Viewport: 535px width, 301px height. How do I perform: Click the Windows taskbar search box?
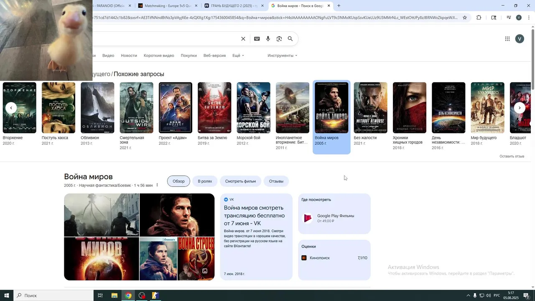pyautogui.click(x=53, y=296)
